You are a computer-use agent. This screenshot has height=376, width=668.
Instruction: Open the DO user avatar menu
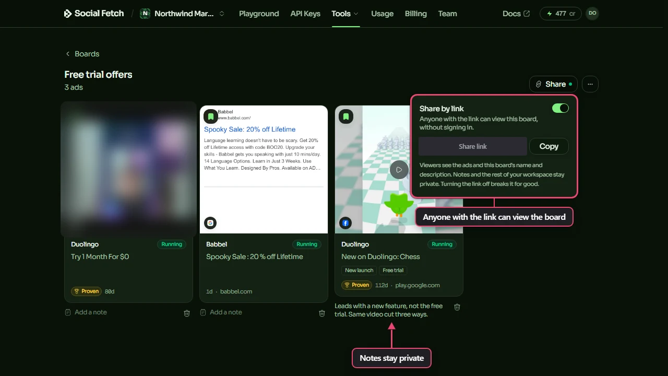592,14
